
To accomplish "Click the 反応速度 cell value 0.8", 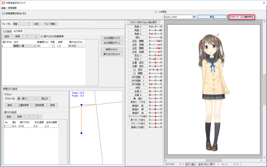I will [x=39, y=126].
